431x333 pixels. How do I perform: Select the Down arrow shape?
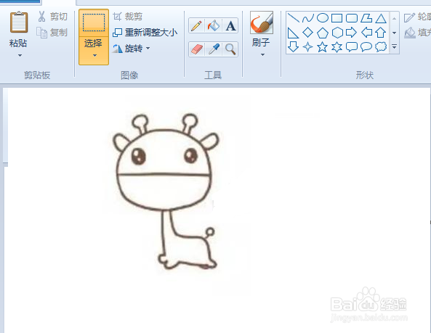(x=294, y=47)
